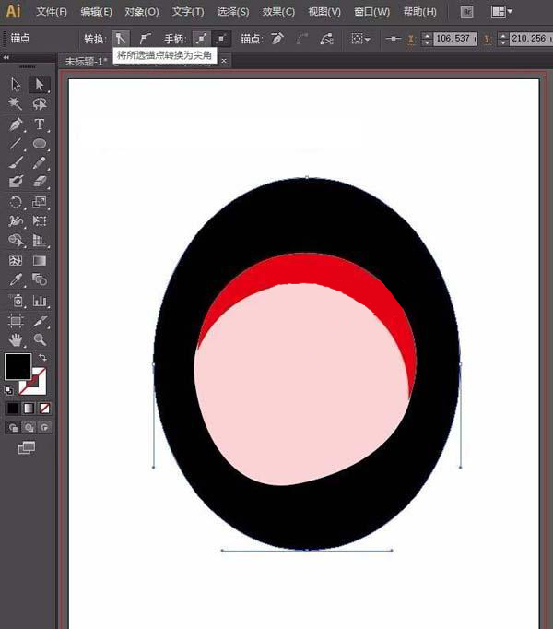
Task: Convert selected anchor points to smooth
Action: [146, 39]
